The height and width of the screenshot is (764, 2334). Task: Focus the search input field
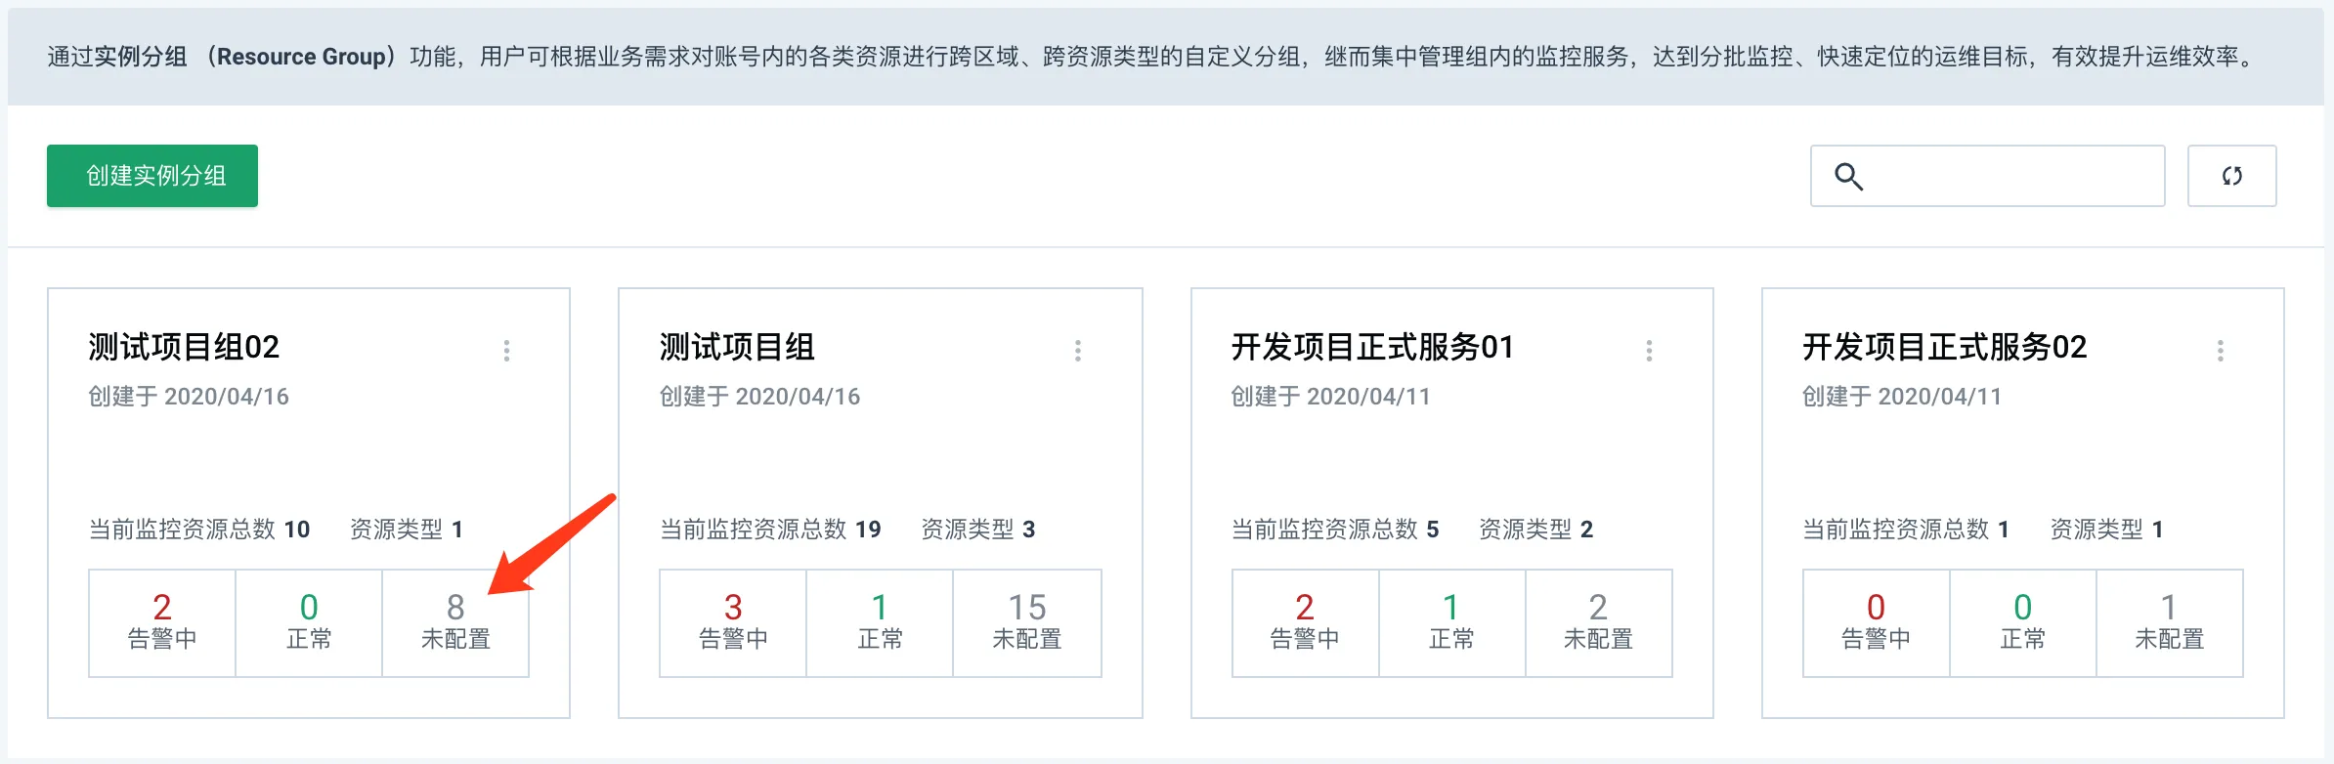(2013, 176)
